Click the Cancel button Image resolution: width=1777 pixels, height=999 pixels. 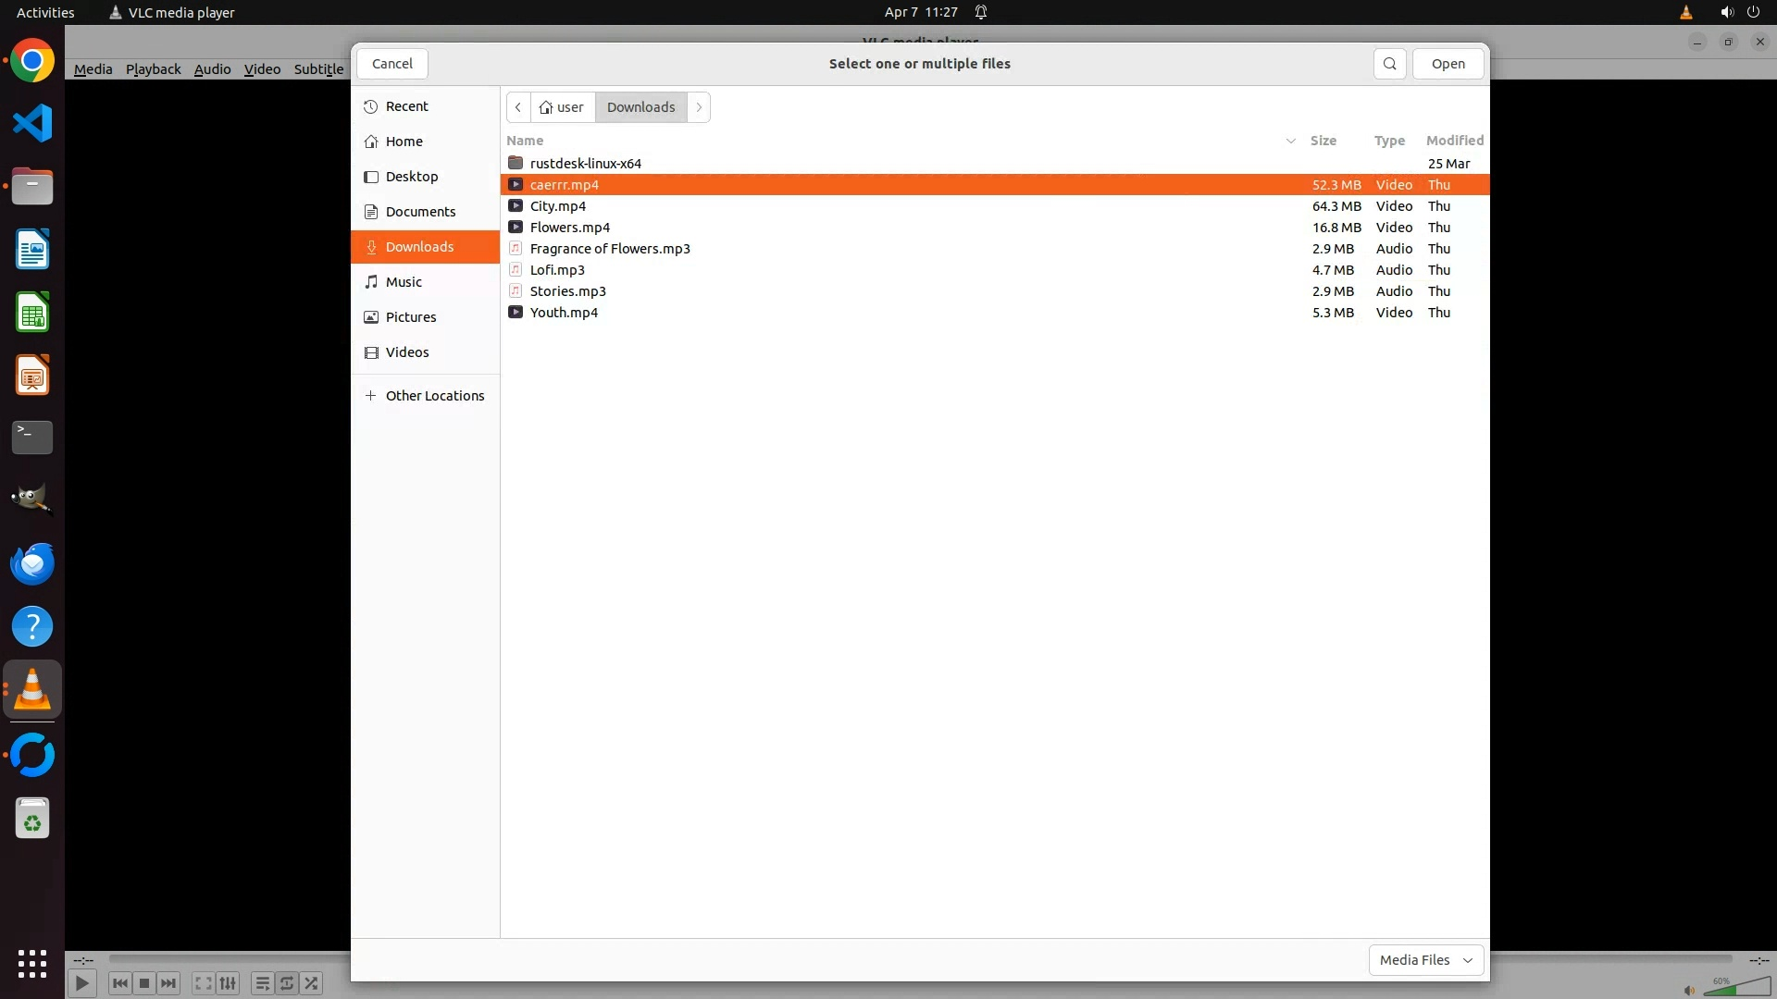click(391, 64)
